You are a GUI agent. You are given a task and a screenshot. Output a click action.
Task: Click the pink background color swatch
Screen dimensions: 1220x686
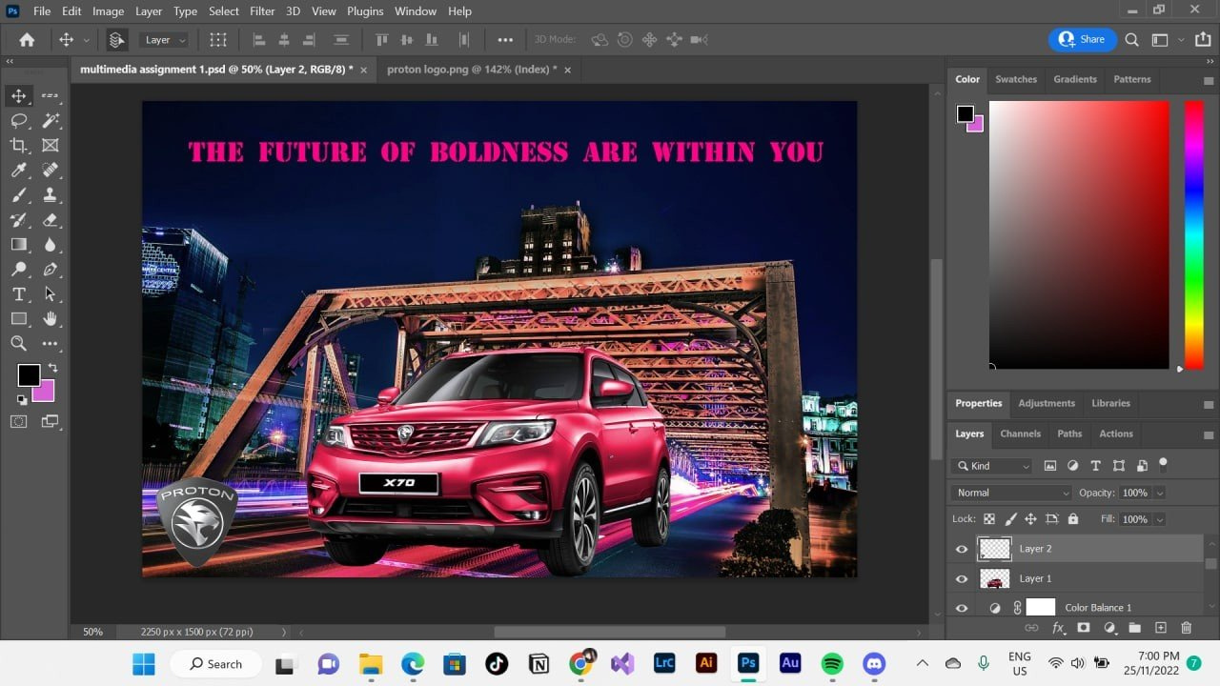45,392
